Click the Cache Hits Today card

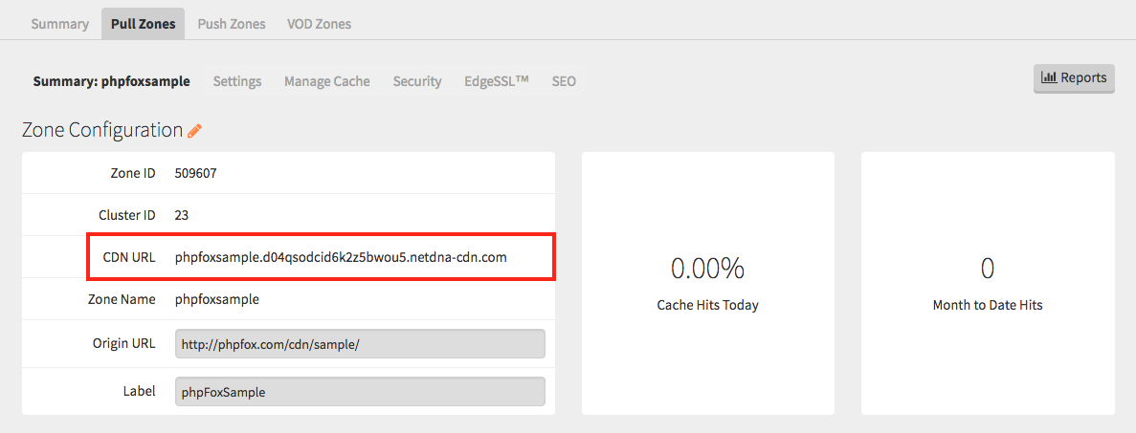coord(707,284)
